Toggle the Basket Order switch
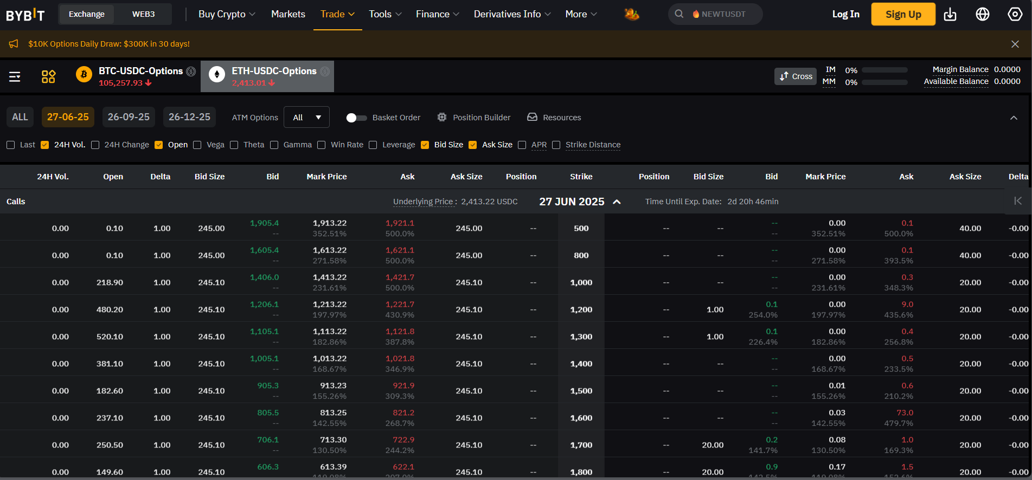Image resolution: width=1032 pixels, height=480 pixels. (356, 118)
